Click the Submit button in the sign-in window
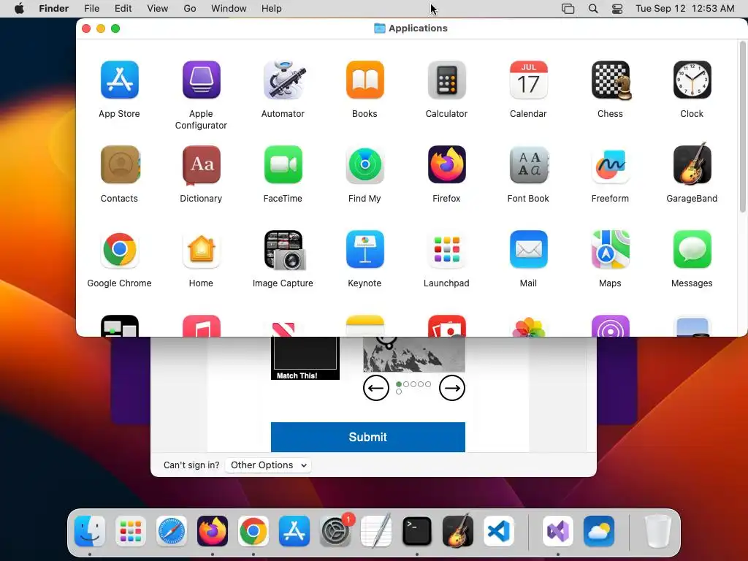Screen dimensions: 748x561 point(368,437)
